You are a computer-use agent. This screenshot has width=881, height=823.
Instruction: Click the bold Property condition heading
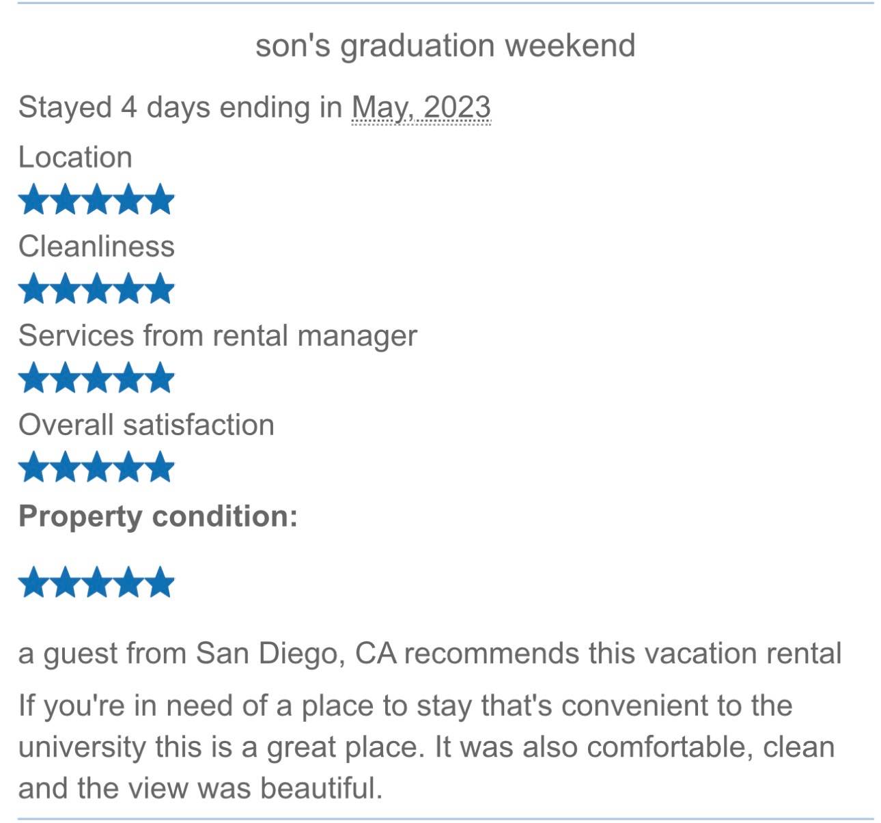pos(158,516)
